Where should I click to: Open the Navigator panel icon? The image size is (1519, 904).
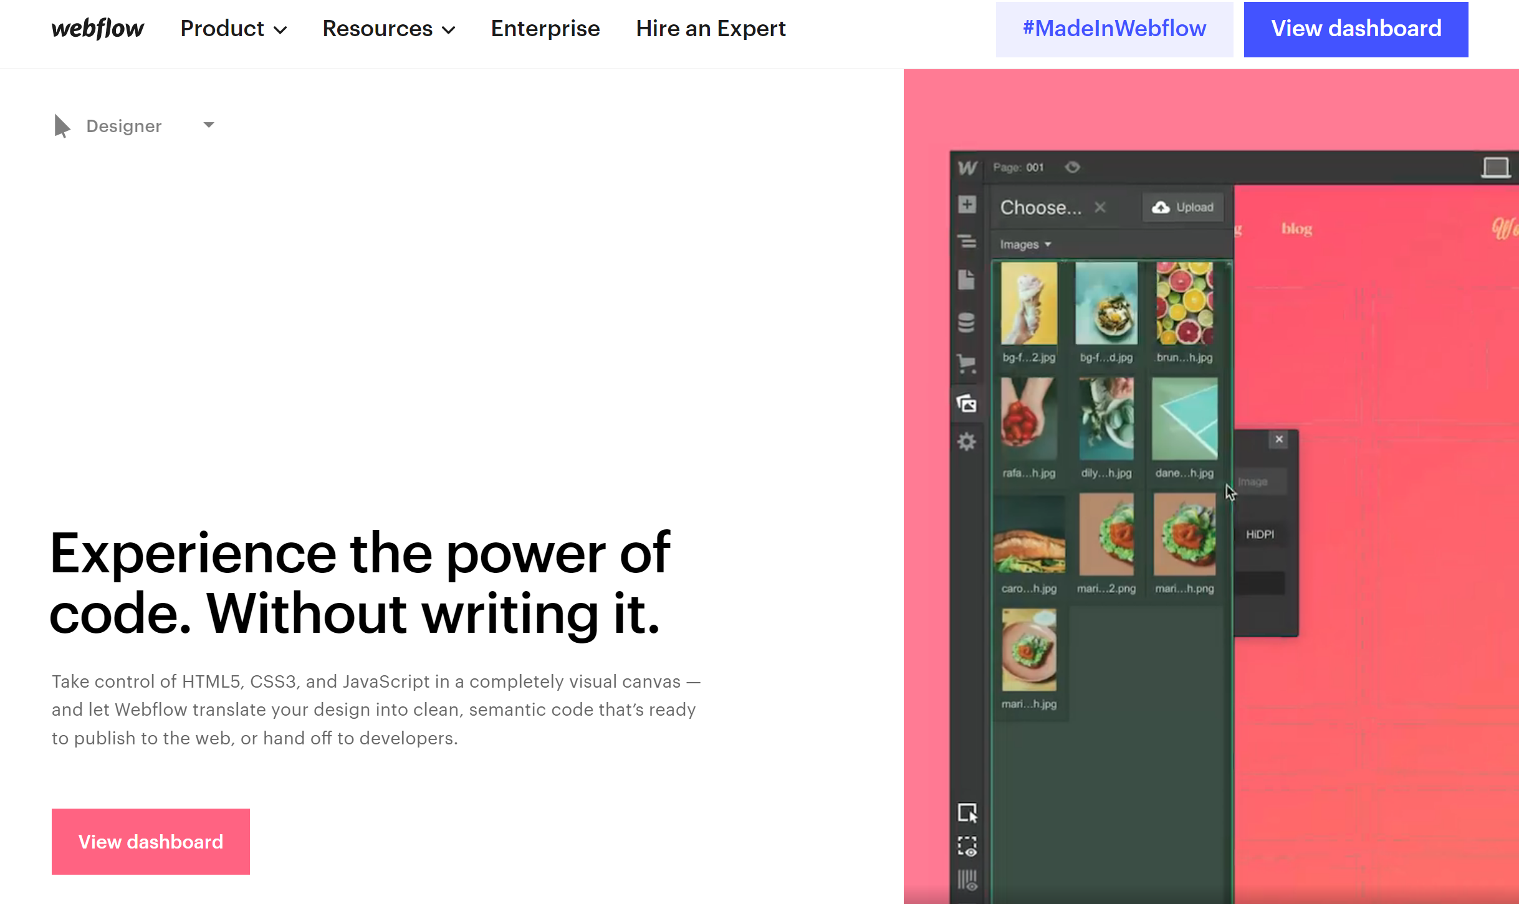967,241
